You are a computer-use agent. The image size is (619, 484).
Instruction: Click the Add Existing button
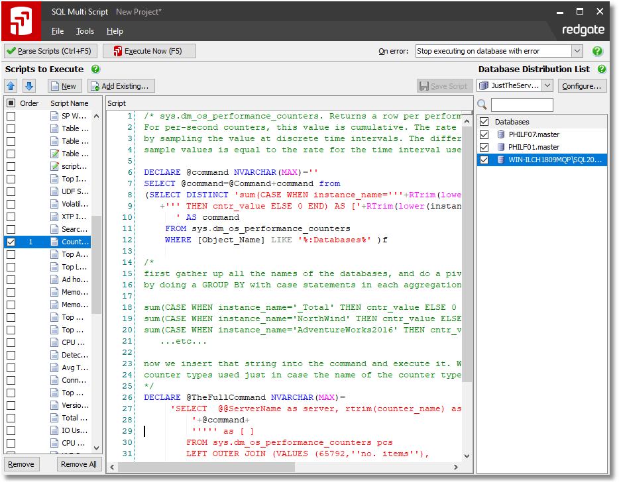(x=120, y=85)
